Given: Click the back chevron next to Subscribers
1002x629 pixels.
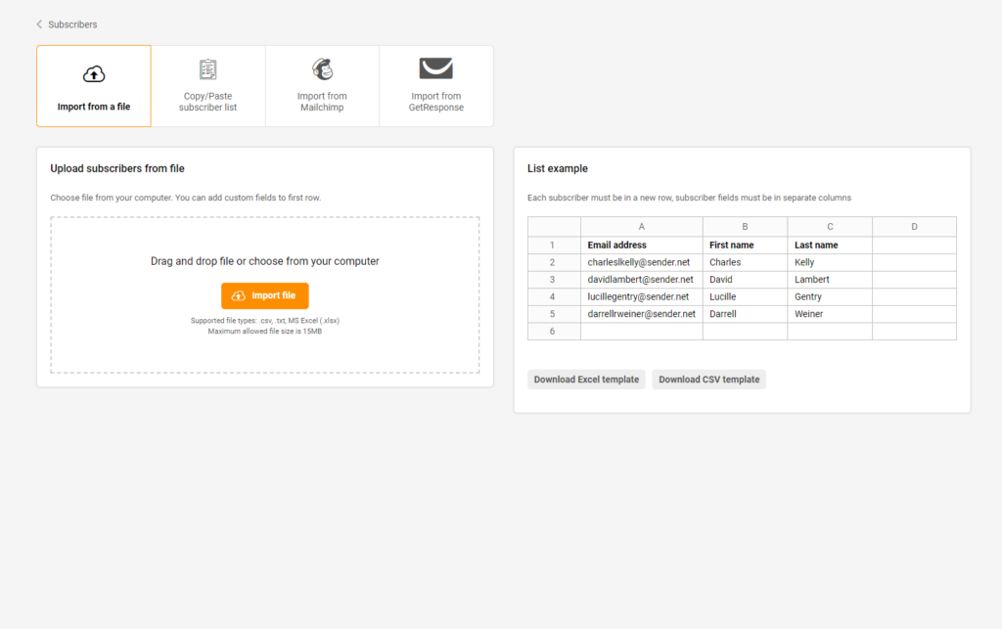Looking at the screenshot, I should pyautogui.click(x=39, y=24).
